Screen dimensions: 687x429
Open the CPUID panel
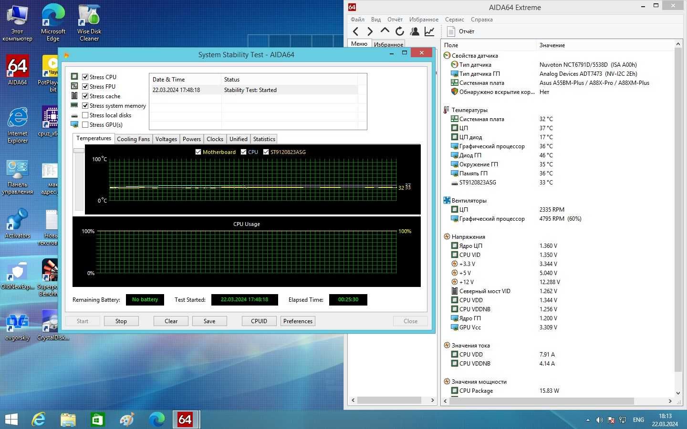(259, 321)
